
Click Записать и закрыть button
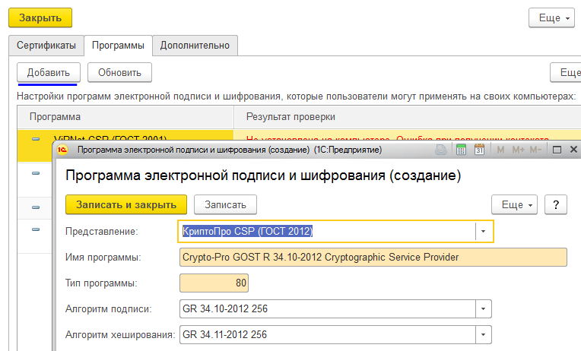tap(126, 205)
